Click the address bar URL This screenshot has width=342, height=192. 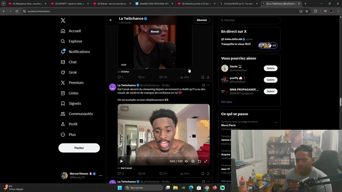pyautogui.click(x=39, y=11)
